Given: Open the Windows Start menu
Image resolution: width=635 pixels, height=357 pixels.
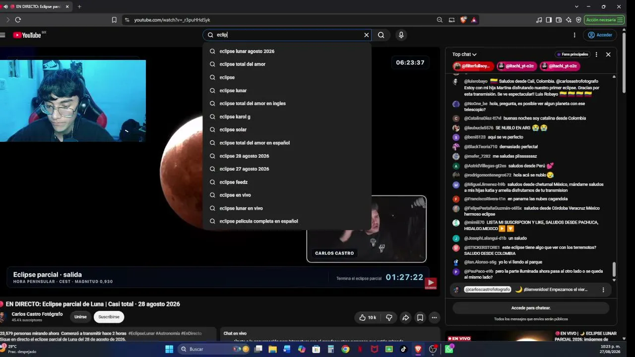Looking at the screenshot, I should [x=169, y=349].
